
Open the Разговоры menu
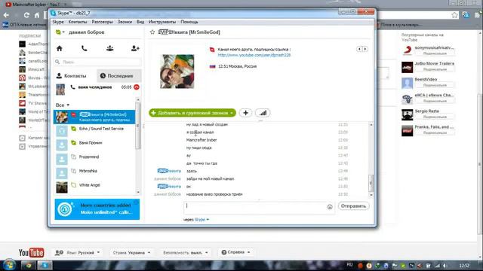pyautogui.click(x=103, y=22)
